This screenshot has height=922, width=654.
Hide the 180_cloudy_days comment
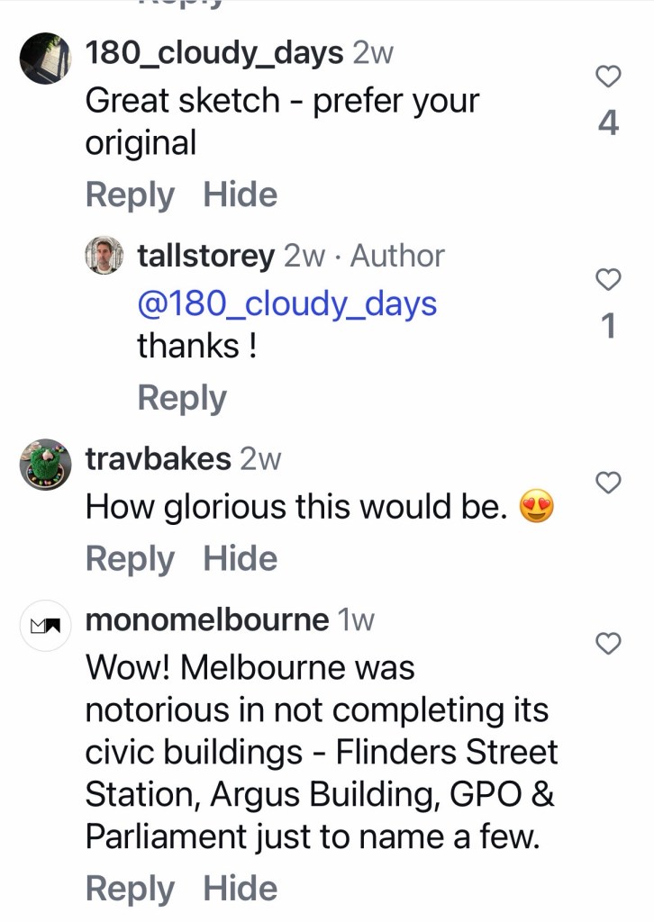coord(240,194)
